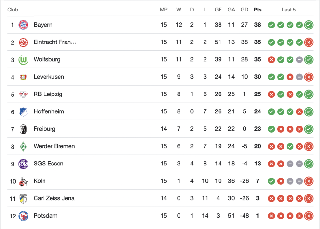Select the Hoffenheim blue crest
Screen dimensions: 320x229
click(23, 111)
